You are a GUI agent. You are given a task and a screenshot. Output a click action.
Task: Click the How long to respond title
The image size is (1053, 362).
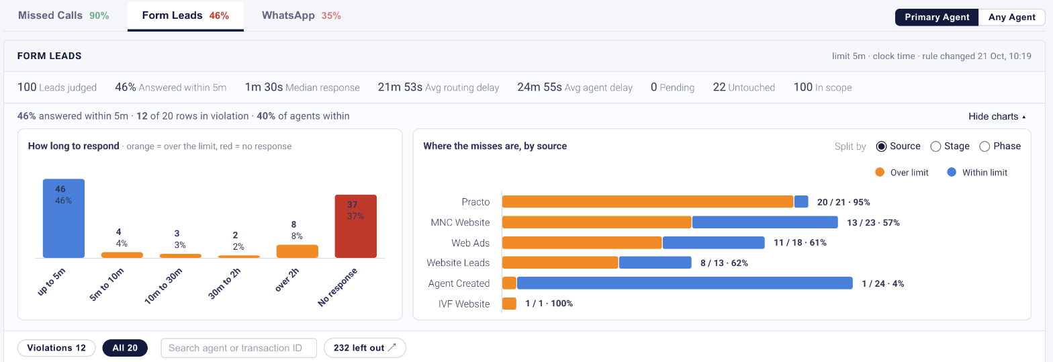point(74,146)
